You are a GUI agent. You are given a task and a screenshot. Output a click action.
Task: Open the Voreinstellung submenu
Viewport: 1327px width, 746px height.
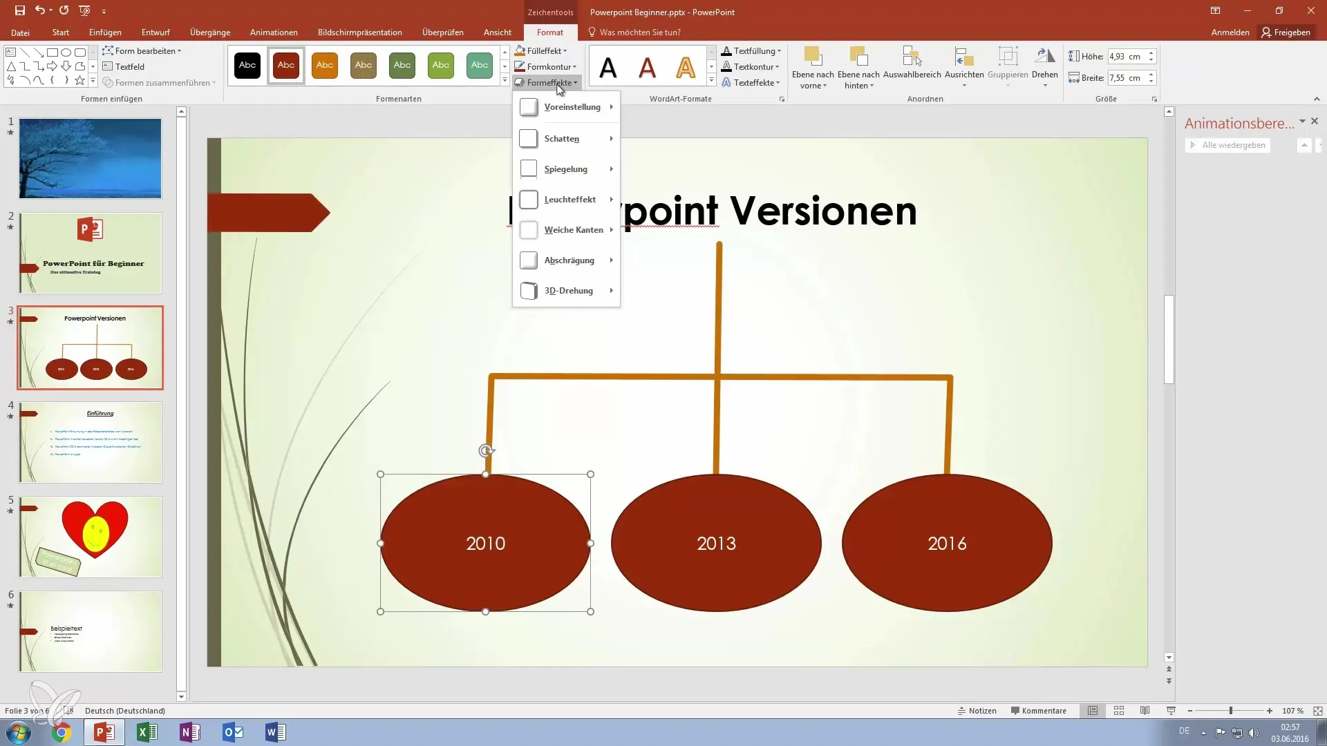click(x=566, y=107)
